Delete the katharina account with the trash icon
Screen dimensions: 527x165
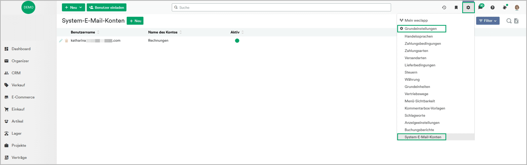pyautogui.click(x=66, y=40)
